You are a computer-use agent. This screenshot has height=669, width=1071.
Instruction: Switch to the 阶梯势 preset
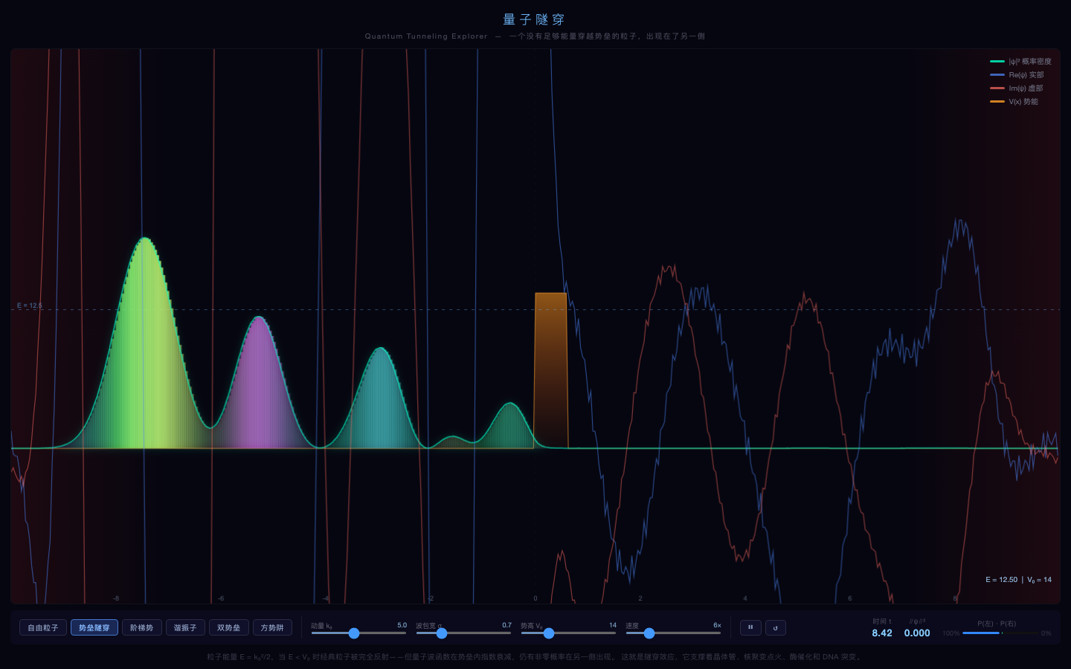[x=141, y=627]
